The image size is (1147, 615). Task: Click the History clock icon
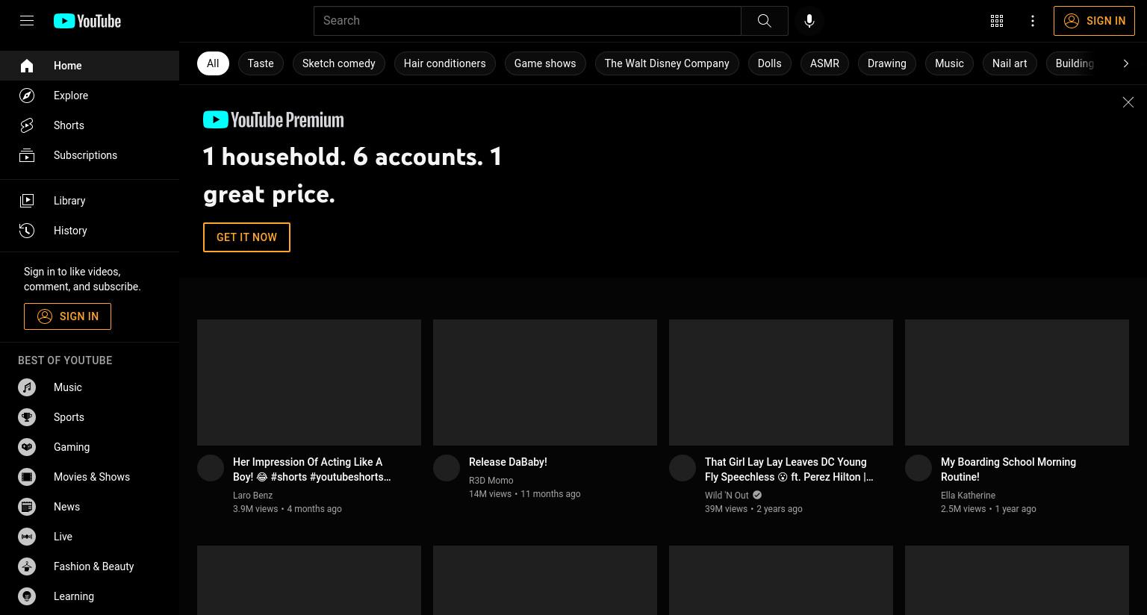coord(27,231)
